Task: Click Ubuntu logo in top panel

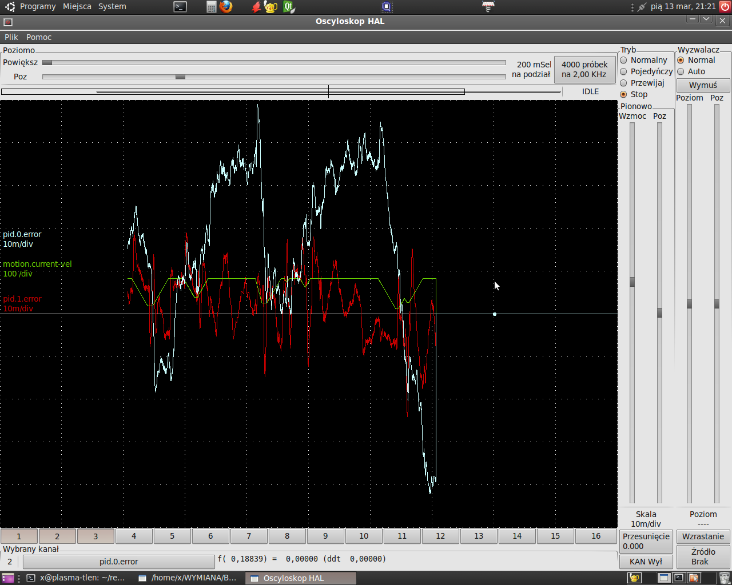Action: [10, 7]
